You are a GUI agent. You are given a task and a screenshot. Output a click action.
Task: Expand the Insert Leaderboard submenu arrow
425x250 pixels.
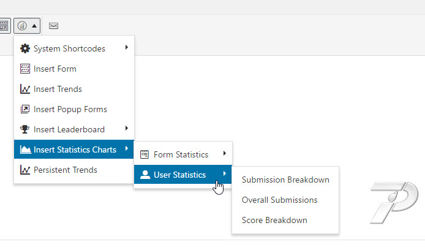click(127, 128)
